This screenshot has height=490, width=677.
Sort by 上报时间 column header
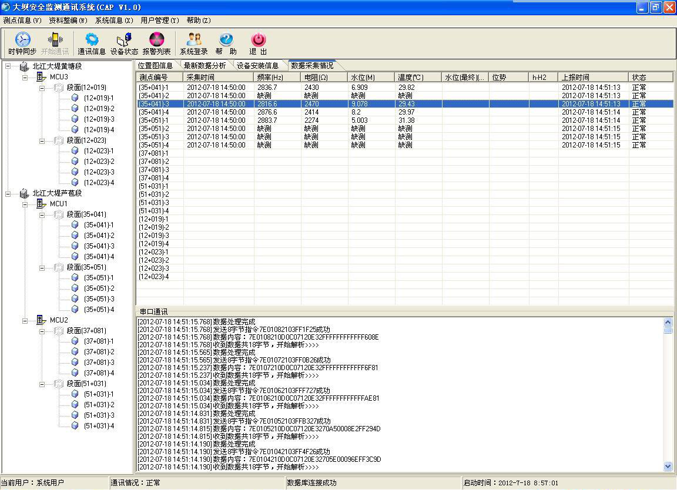point(593,78)
